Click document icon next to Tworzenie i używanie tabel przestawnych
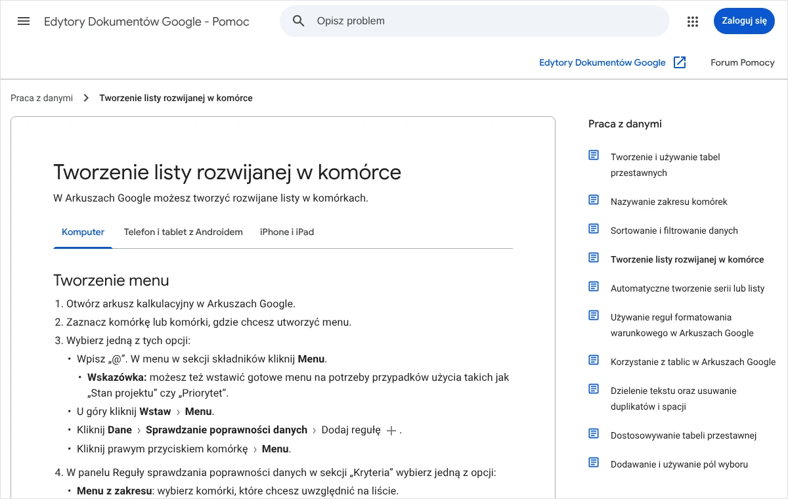788x499 pixels. (x=594, y=156)
